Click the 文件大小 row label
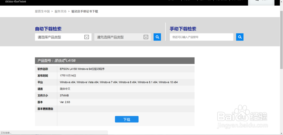This screenshot has width=283, height=135. click(43, 95)
